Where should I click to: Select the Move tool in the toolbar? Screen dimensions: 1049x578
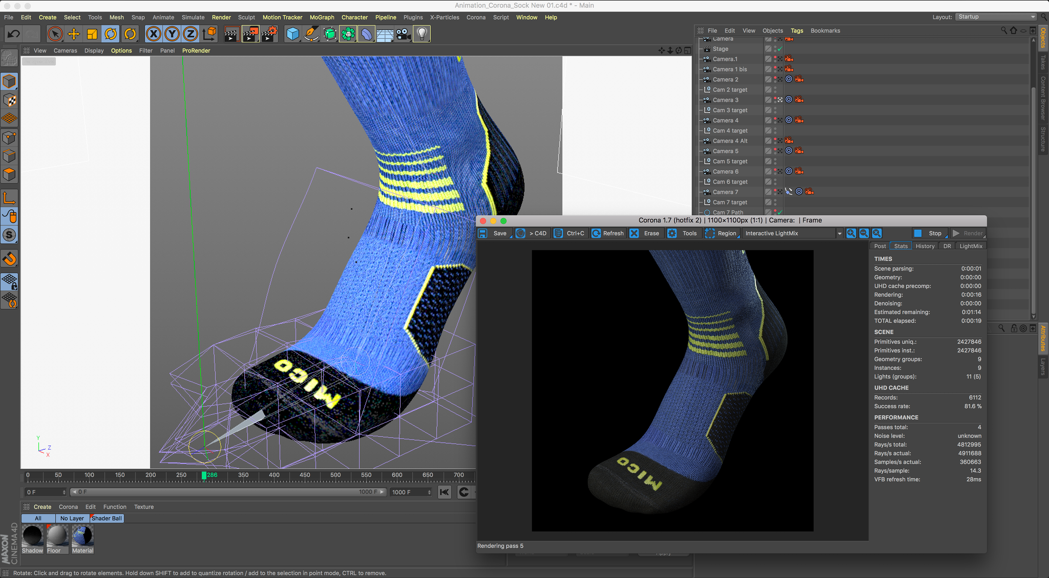click(74, 34)
